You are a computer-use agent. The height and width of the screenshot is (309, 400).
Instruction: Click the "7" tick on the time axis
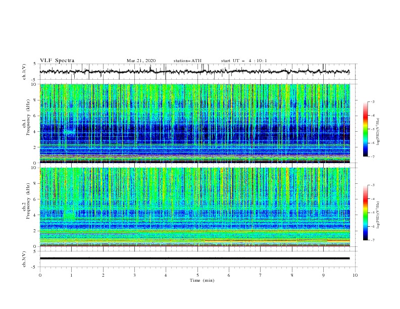pos(261,275)
